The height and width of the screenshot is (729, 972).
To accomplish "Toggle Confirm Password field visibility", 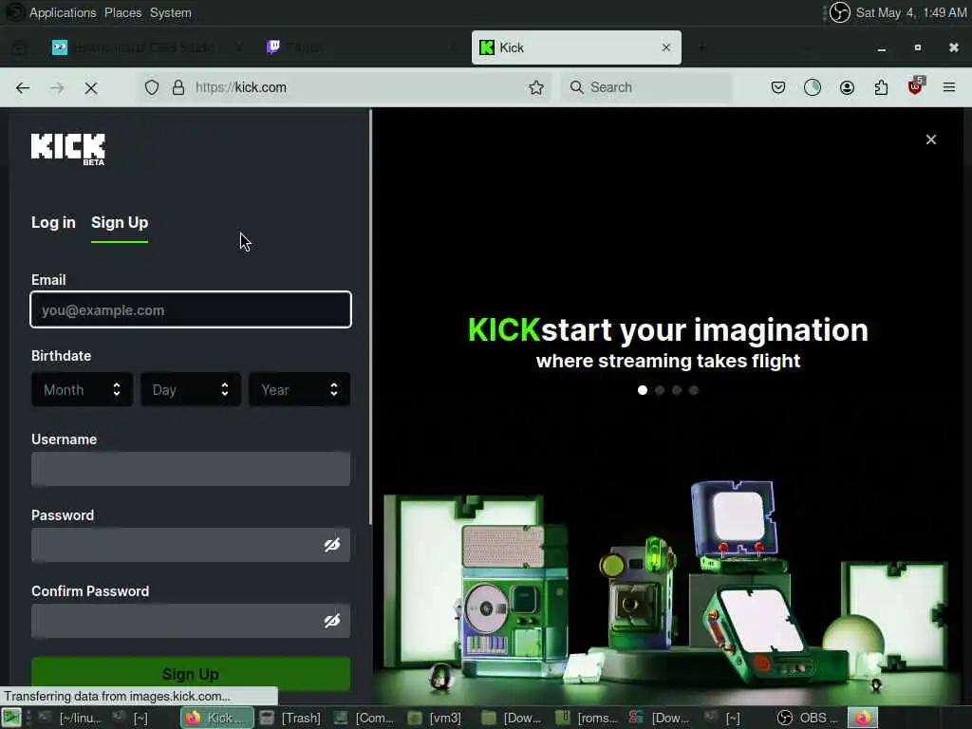I will click(332, 621).
